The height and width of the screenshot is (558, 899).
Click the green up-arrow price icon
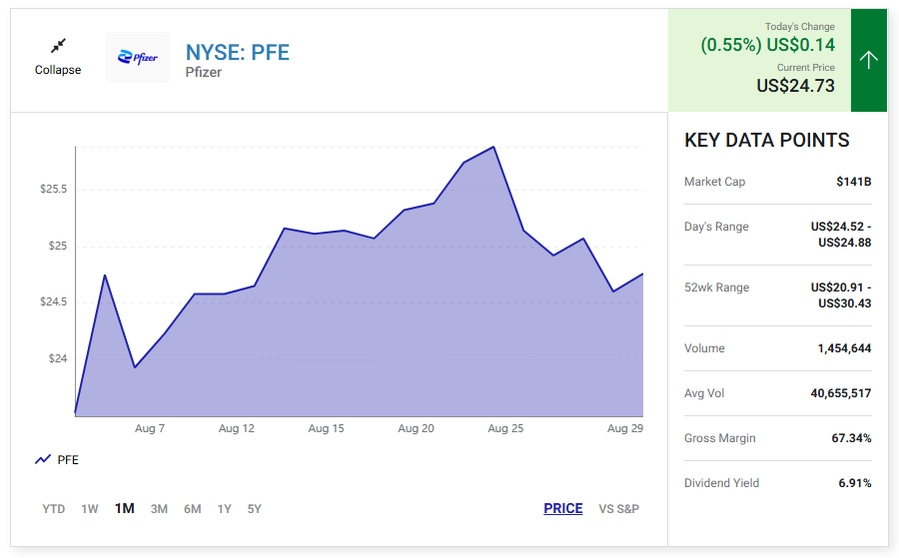pos(869,60)
